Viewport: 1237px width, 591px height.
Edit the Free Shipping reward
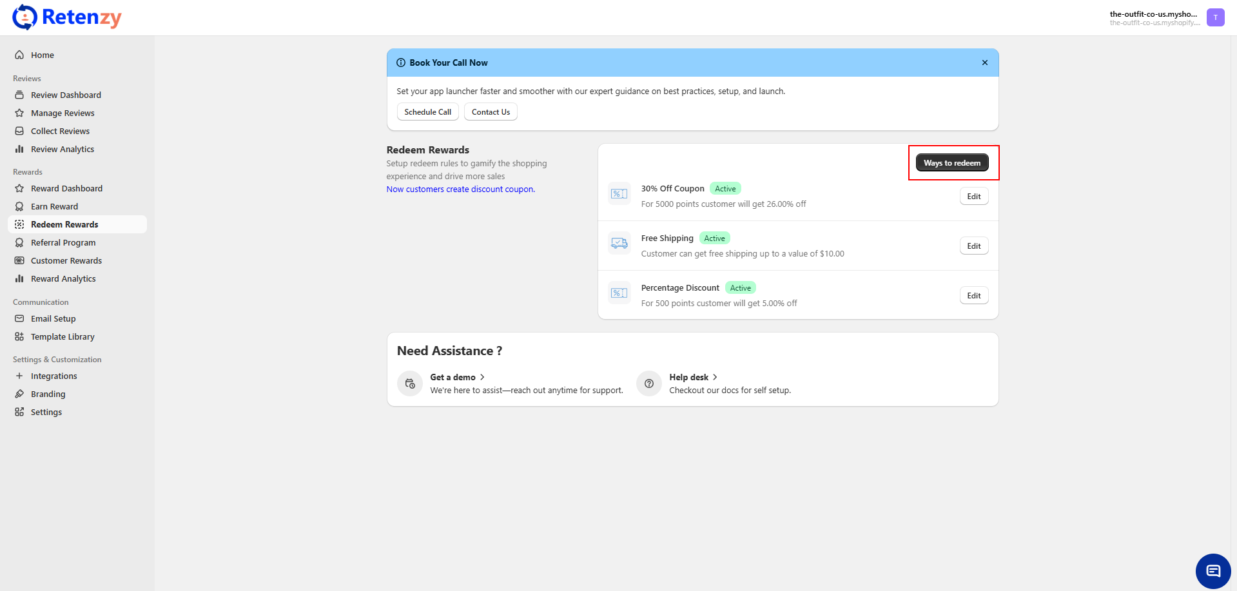tap(973, 246)
